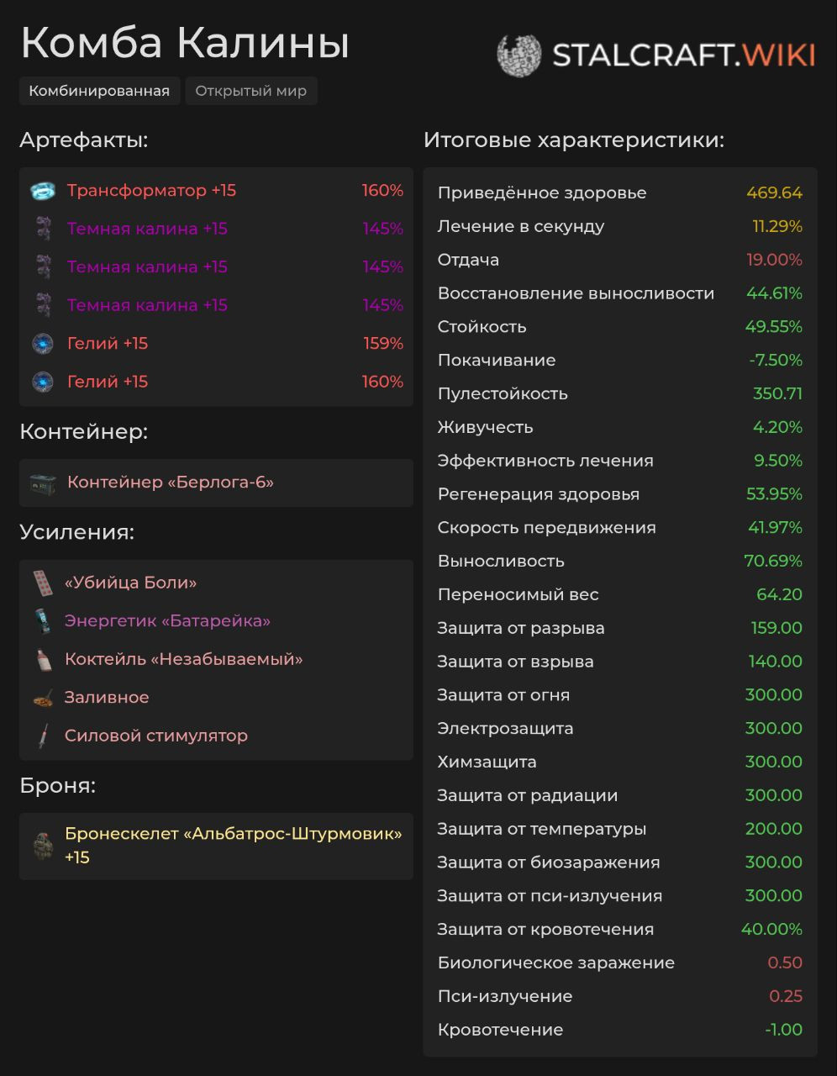Click the Трансформатор artifact icon
This screenshot has width=837, height=1076.
(x=43, y=191)
